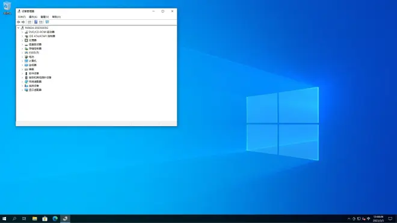Select the 计算机 label

click(32, 61)
